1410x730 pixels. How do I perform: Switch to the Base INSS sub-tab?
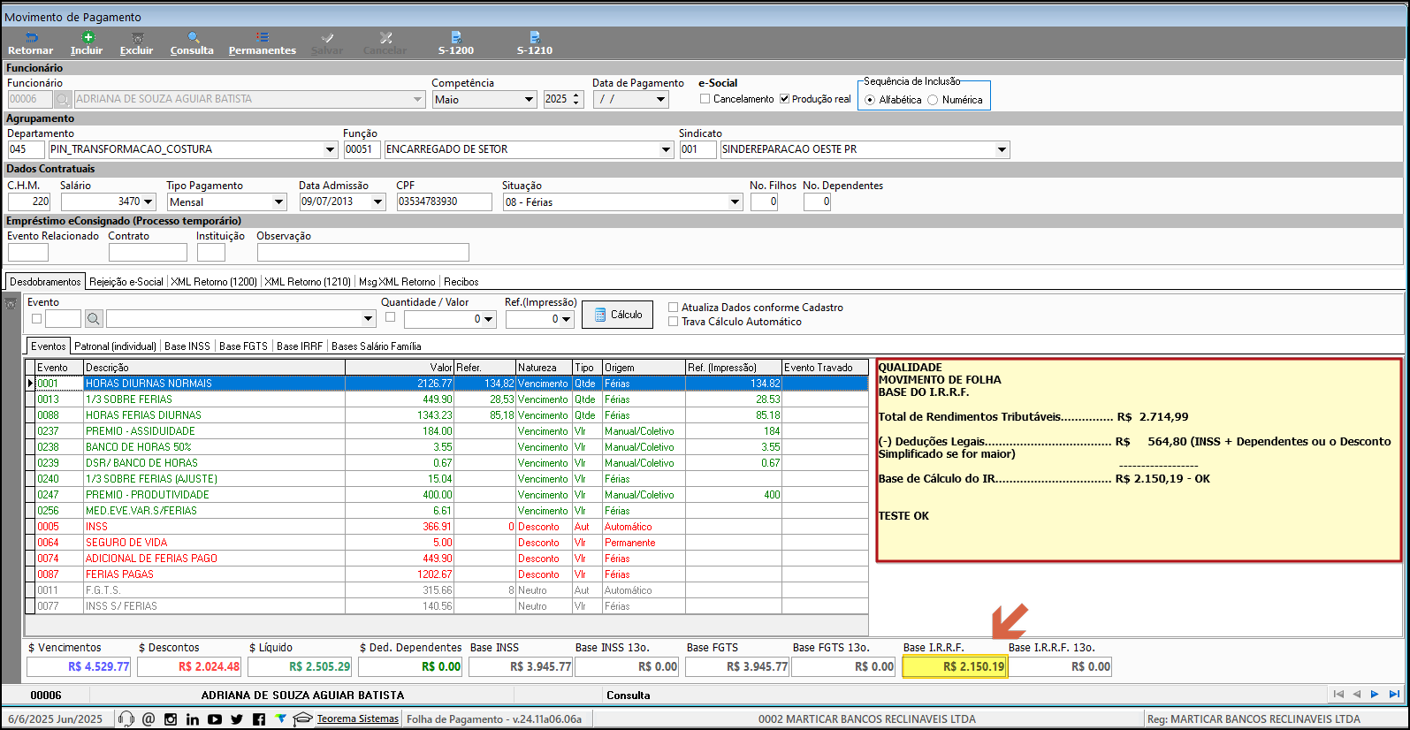tap(187, 346)
